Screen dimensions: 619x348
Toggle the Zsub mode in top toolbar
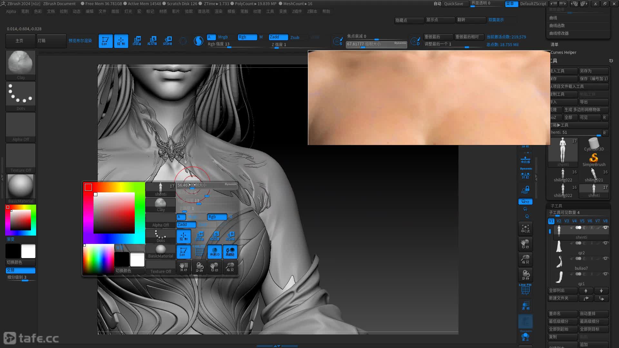(295, 37)
